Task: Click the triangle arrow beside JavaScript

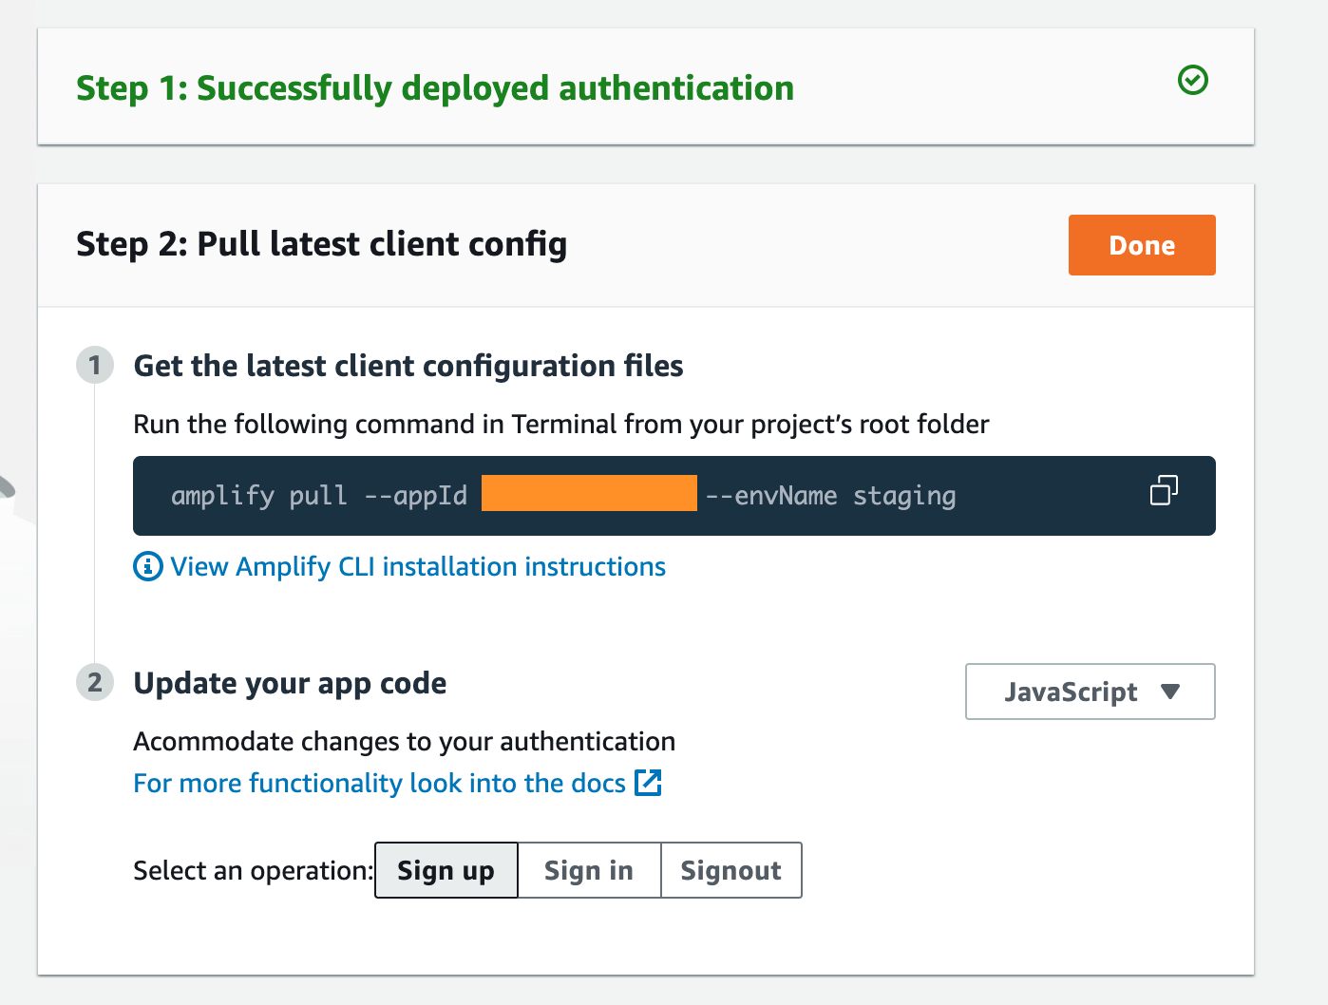Action: (x=1170, y=692)
